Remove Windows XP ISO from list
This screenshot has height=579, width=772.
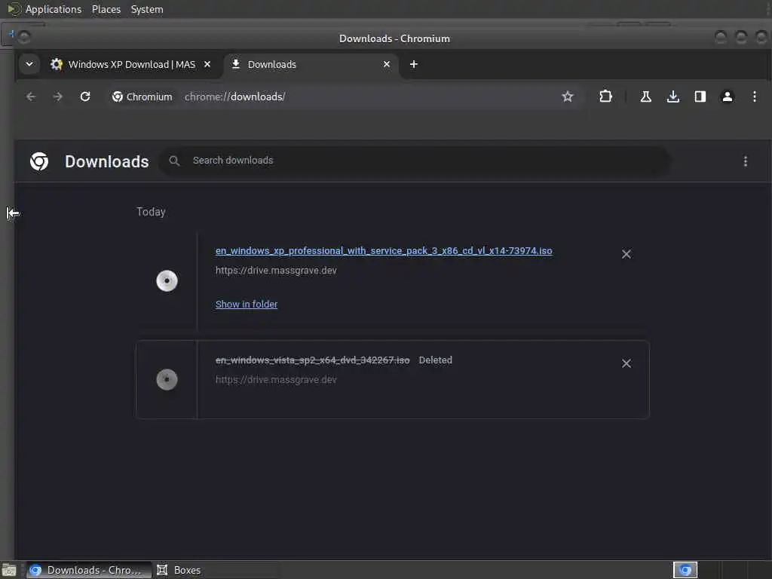[x=626, y=254]
